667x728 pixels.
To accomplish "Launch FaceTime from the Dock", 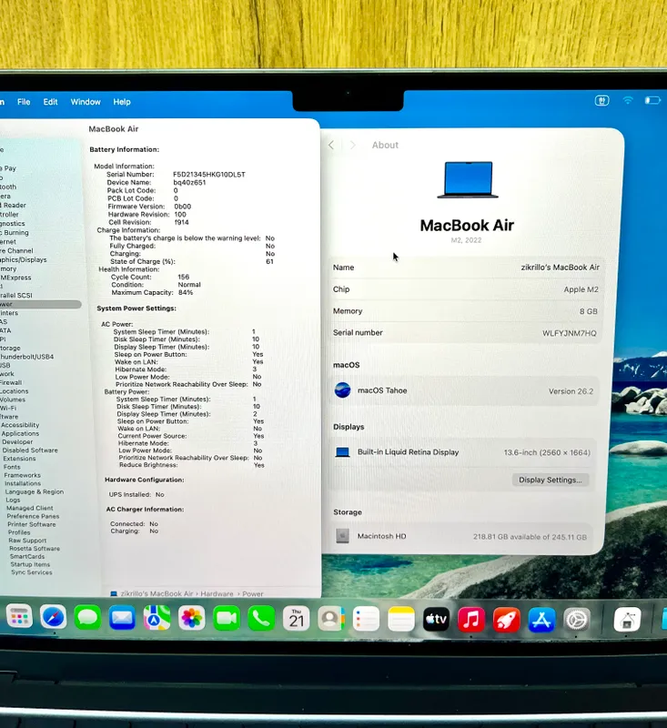I will [x=227, y=619].
